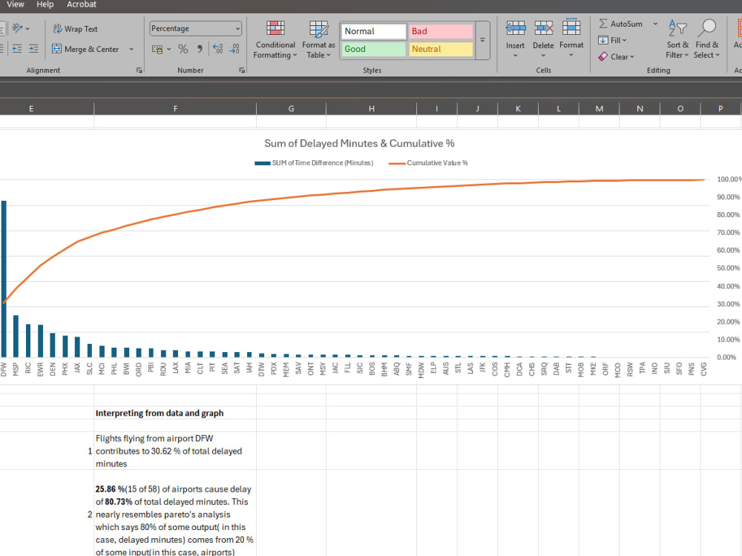Click Increase Decimal icon
The image size is (742, 556).
217,49
